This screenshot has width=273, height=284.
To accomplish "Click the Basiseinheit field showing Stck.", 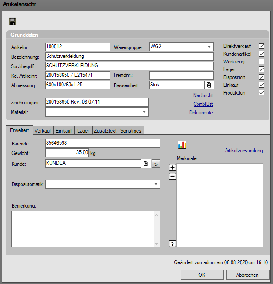I will tap(177, 85).
